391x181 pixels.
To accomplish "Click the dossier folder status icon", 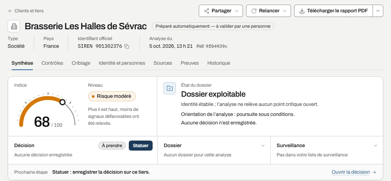I will 170,88.
